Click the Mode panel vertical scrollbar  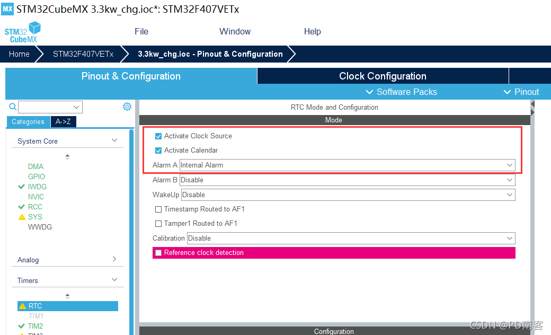(x=532, y=218)
